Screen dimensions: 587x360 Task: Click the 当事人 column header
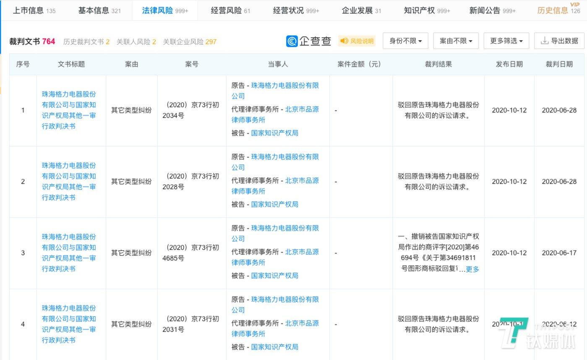pos(278,64)
